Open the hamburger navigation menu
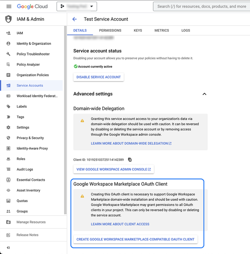The width and height of the screenshot is (250, 254). tap(9, 6)
